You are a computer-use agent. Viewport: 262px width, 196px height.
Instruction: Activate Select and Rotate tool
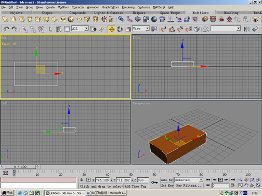(120, 29)
